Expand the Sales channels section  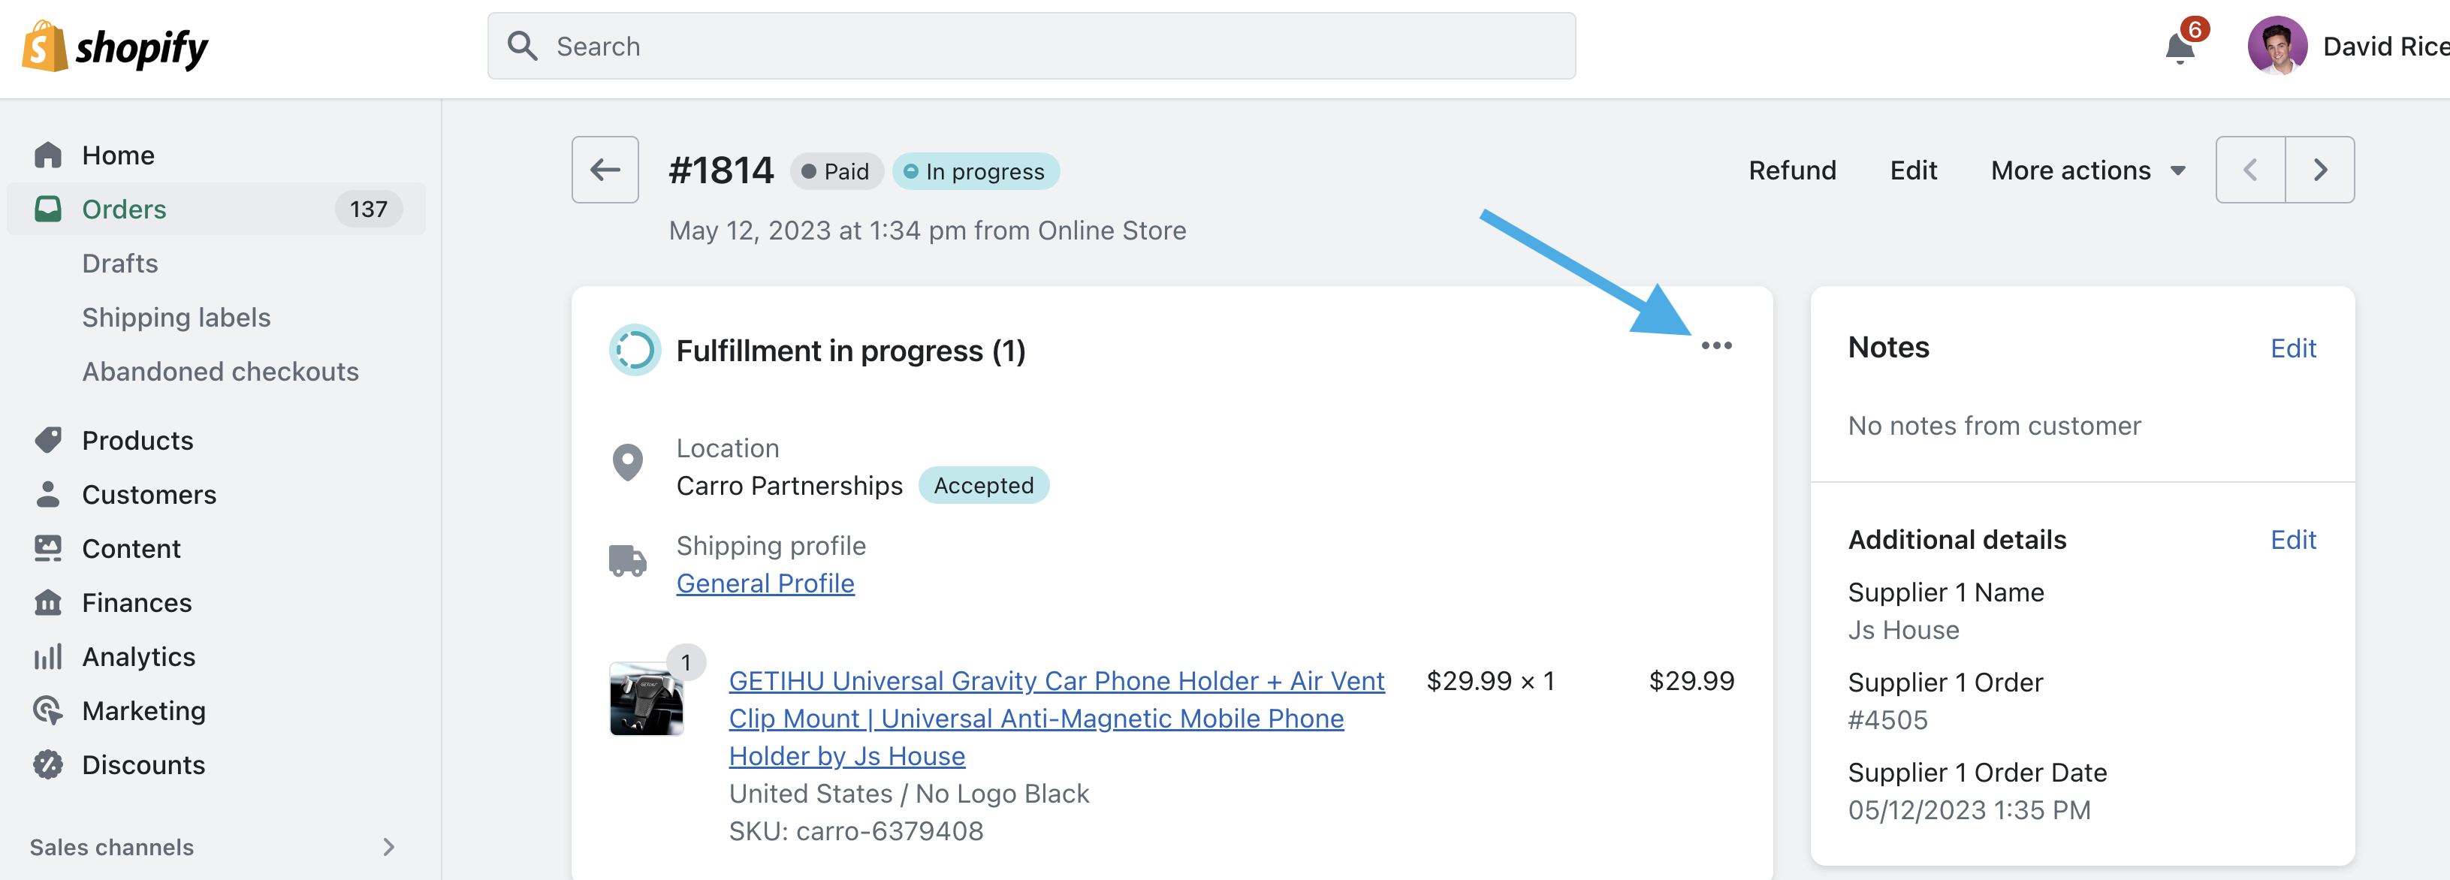tap(388, 847)
